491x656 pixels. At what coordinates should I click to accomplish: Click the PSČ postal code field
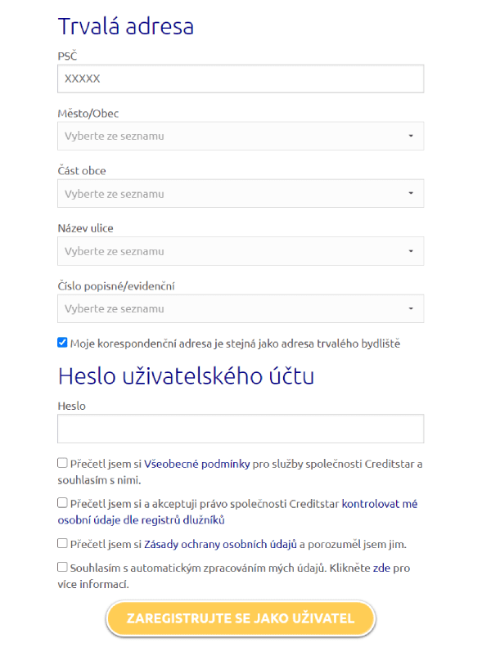pos(241,79)
